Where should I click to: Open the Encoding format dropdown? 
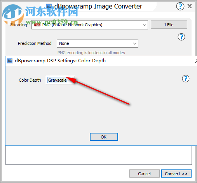[90, 25]
